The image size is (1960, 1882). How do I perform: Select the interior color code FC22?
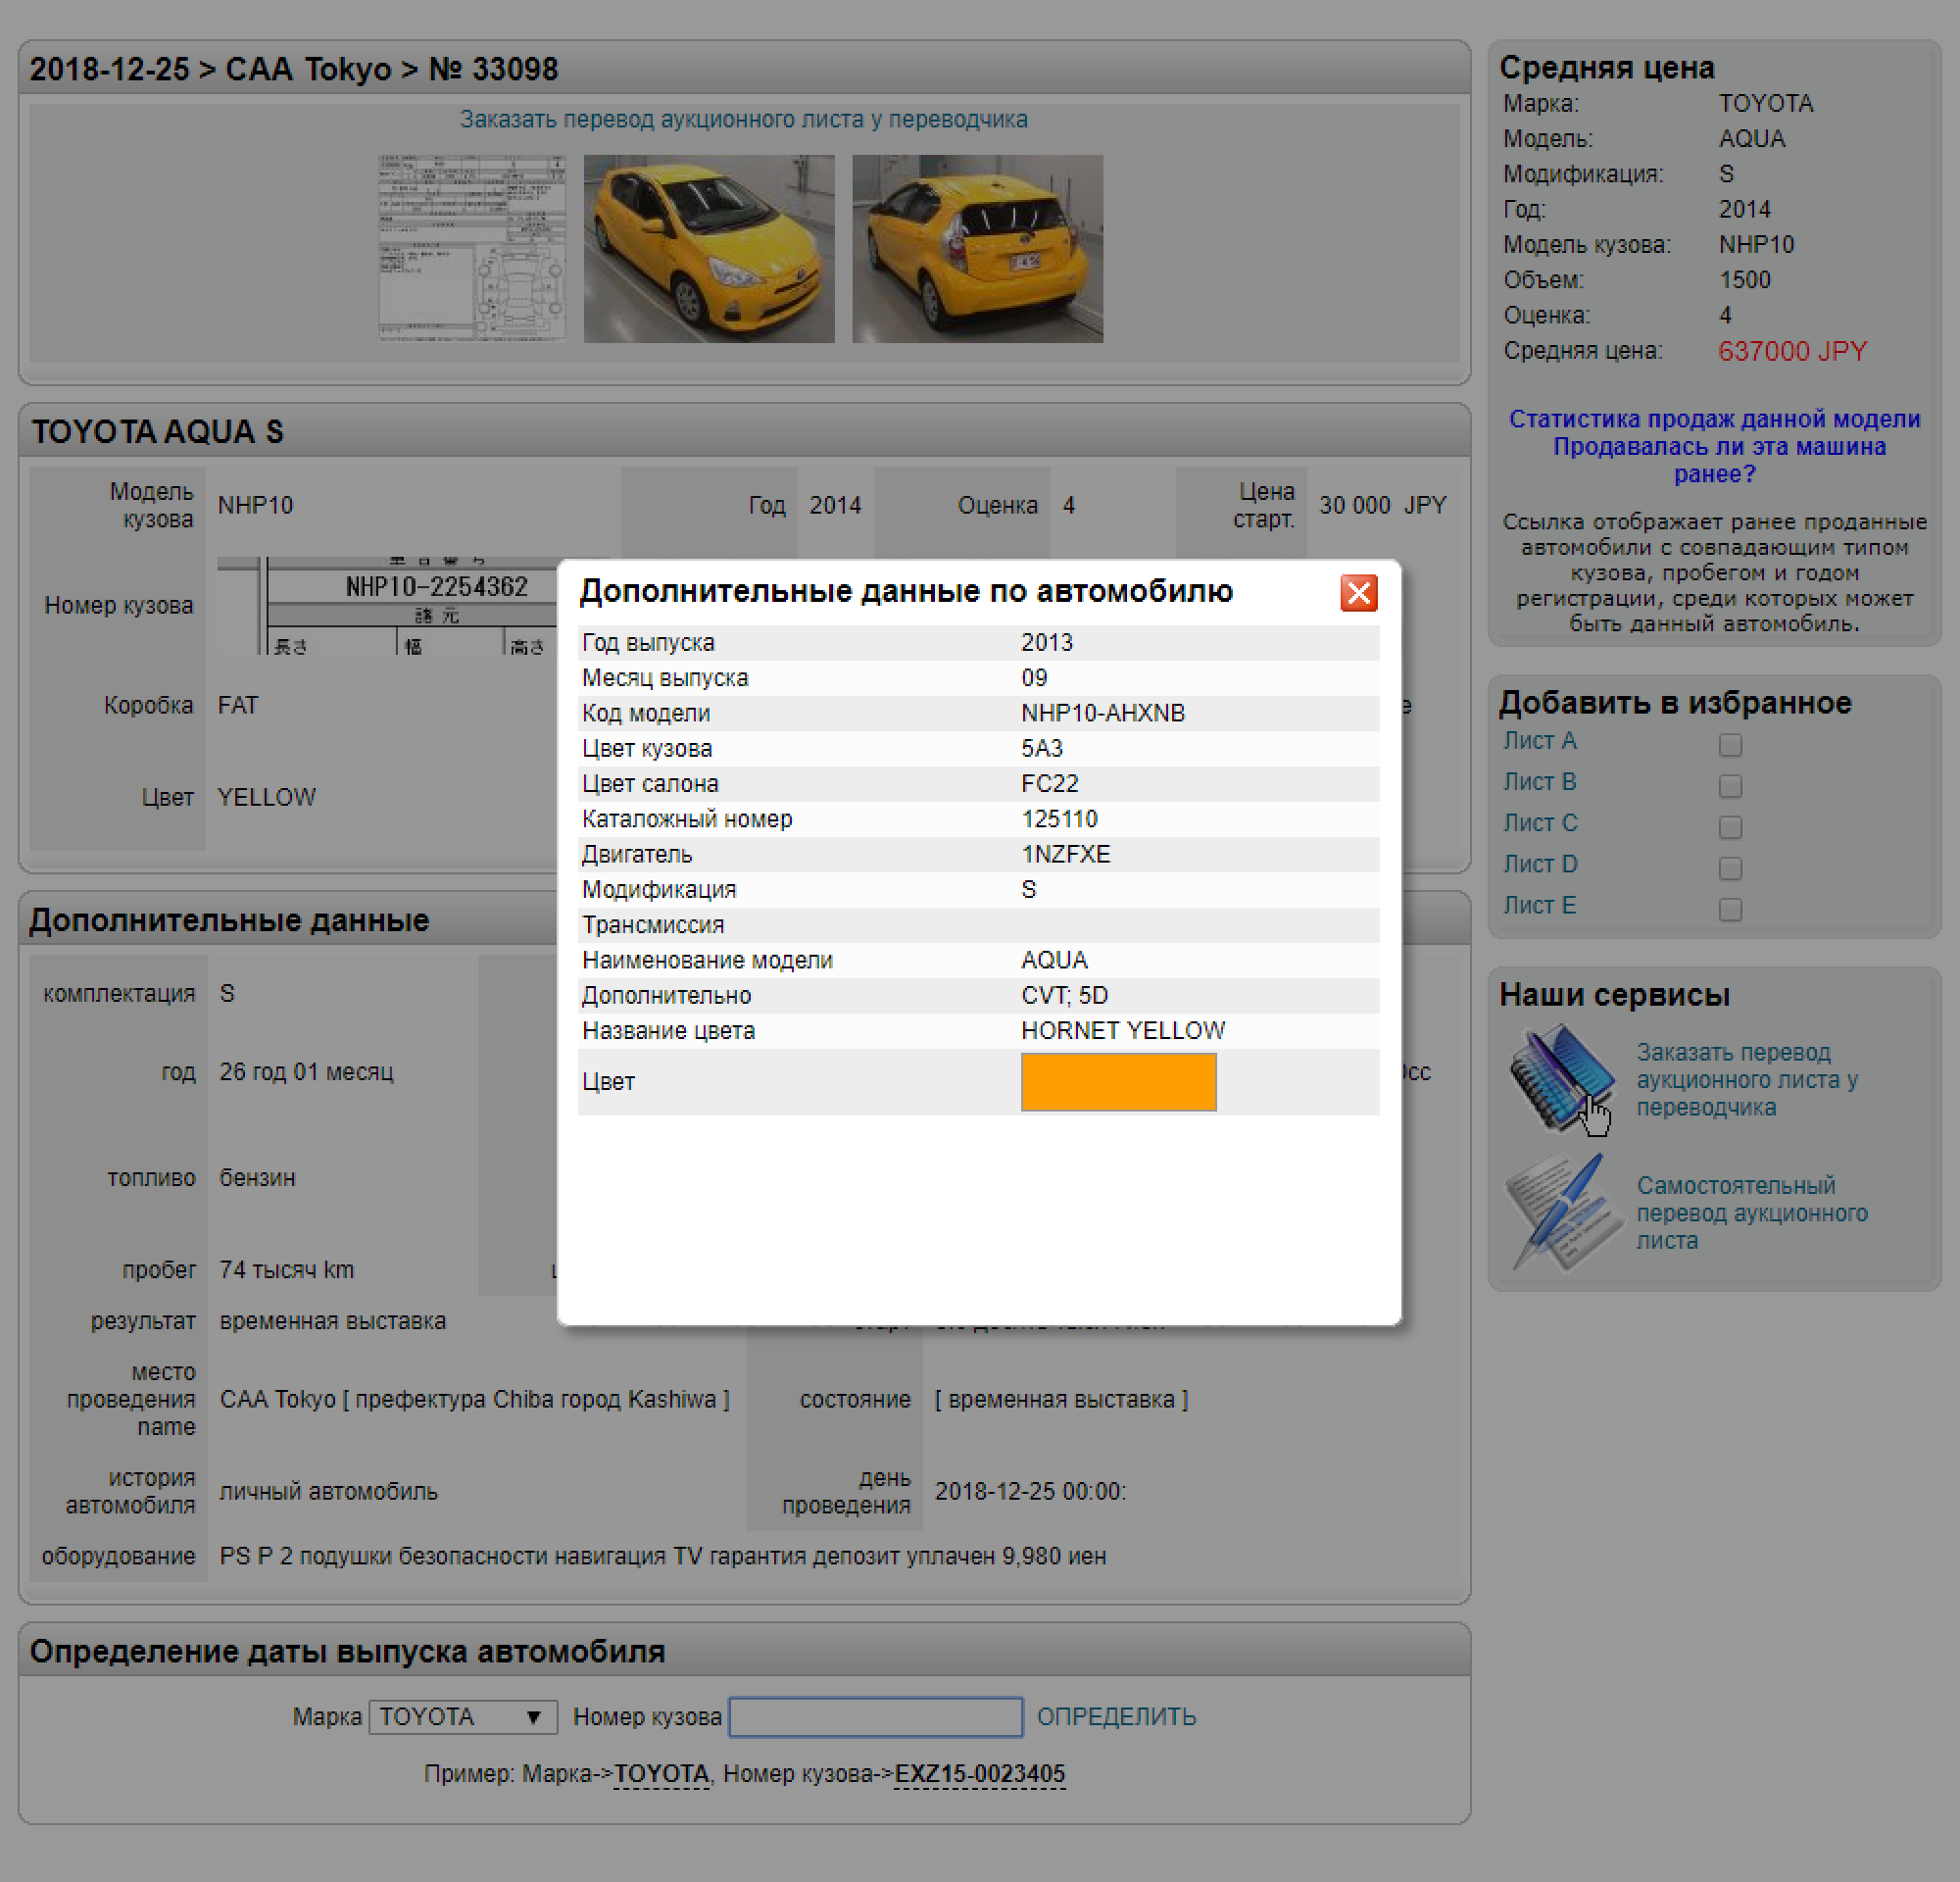click(1049, 783)
